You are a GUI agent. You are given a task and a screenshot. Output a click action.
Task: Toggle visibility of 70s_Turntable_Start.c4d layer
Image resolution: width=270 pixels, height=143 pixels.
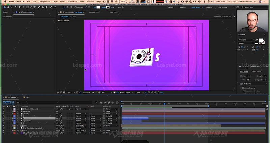click(x=3, y=128)
